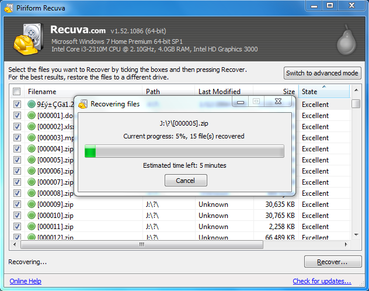
Task: Click the v1.52.1086 version text
Action: [x=138, y=31]
